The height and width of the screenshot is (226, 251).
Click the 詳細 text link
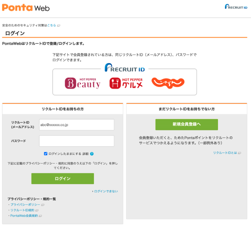click(x=85, y=154)
